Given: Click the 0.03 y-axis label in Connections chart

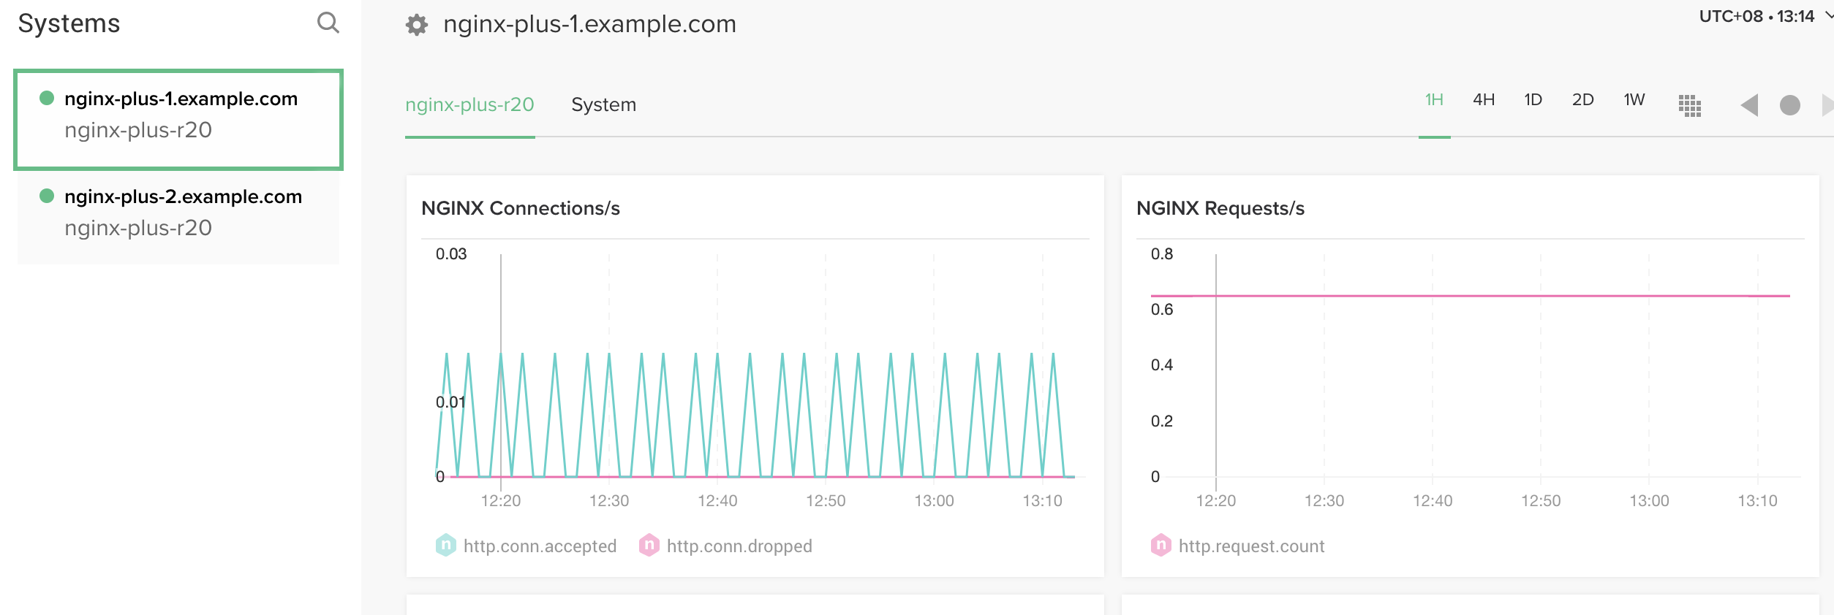Looking at the screenshot, I should tap(451, 254).
